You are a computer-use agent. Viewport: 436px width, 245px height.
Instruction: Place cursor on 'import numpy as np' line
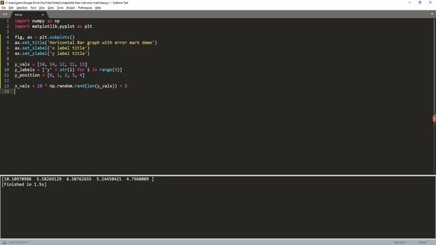pyautogui.click(x=37, y=21)
